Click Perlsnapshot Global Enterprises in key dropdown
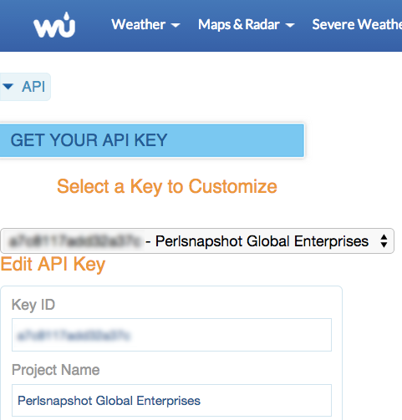The image size is (402, 420). 262,241
